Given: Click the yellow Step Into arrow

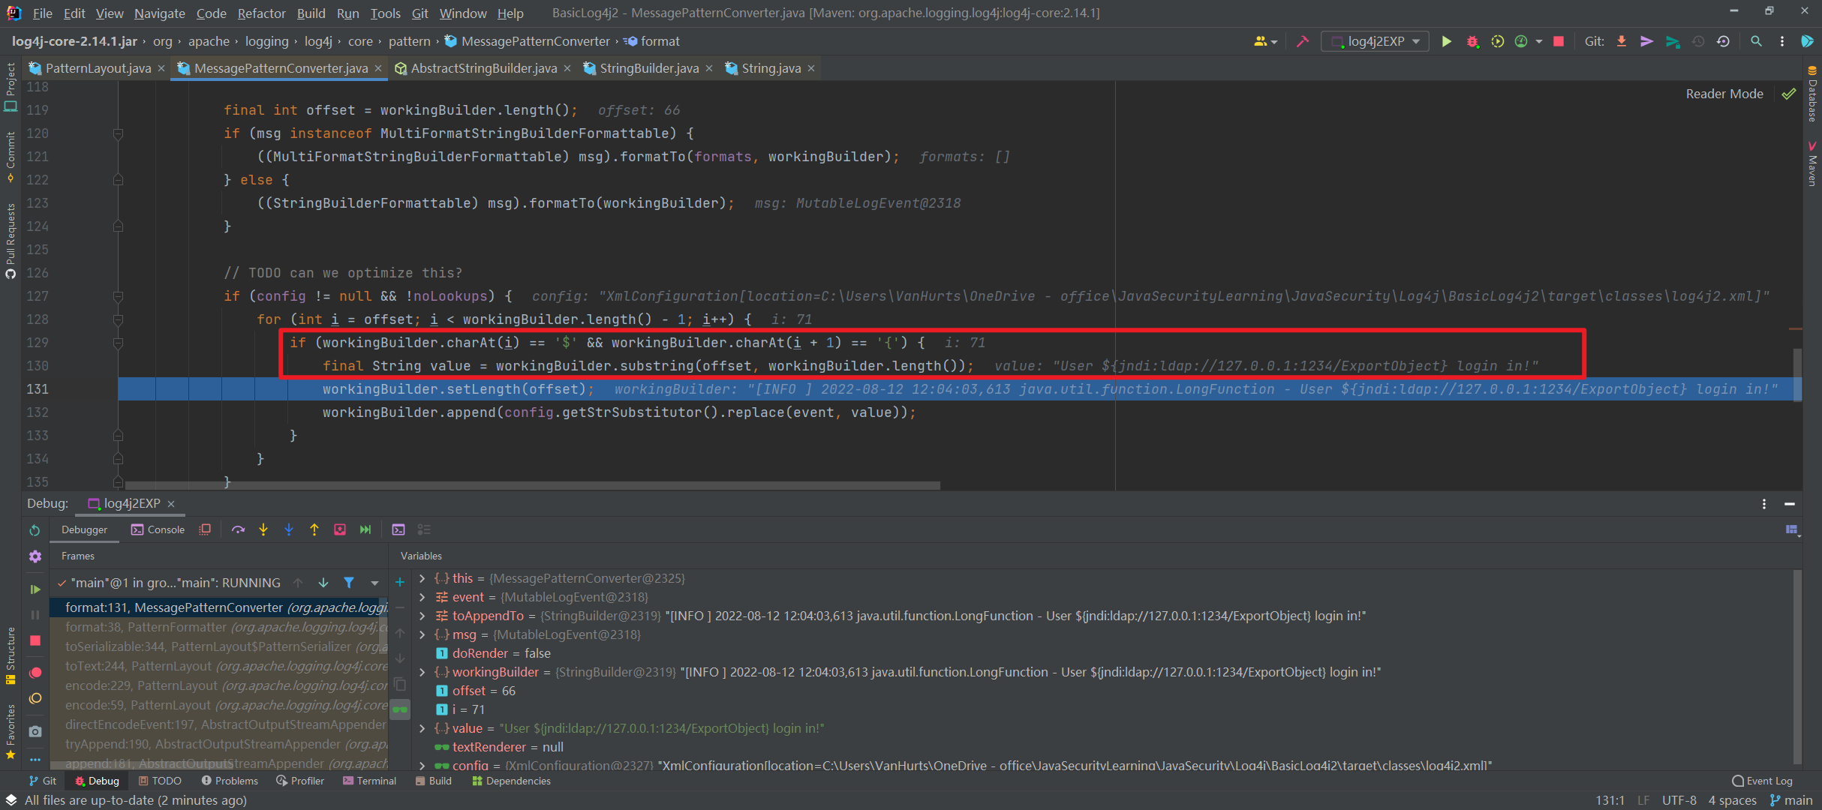Looking at the screenshot, I should tap(263, 529).
